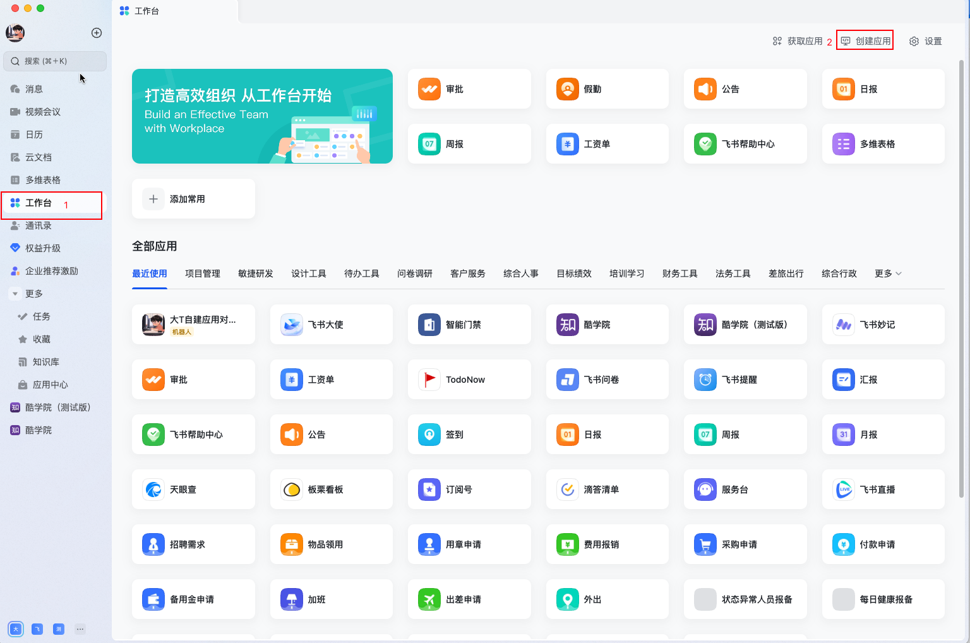
Task: Go to 消息 in sidebar
Action: [53, 89]
